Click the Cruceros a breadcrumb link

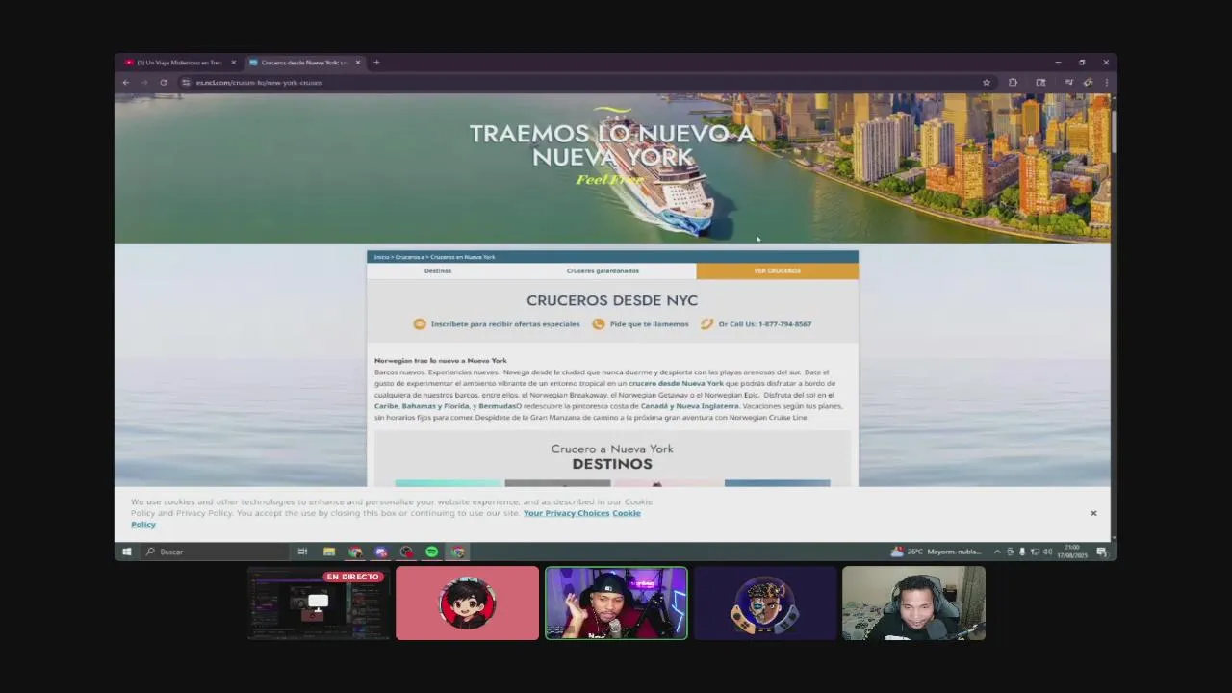point(408,257)
